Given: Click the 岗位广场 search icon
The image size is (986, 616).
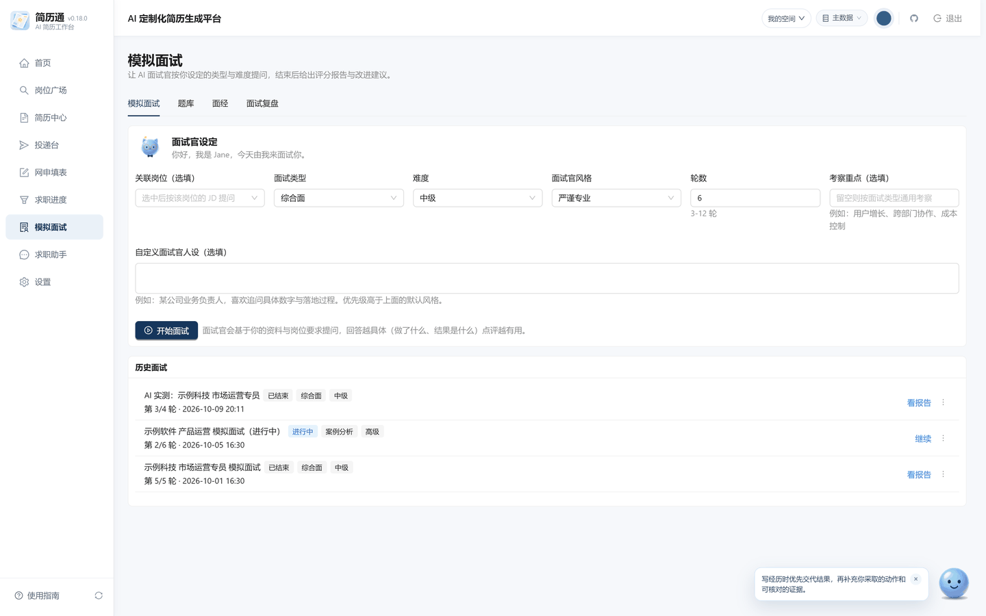Looking at the screenshot, I should (24, 90).
